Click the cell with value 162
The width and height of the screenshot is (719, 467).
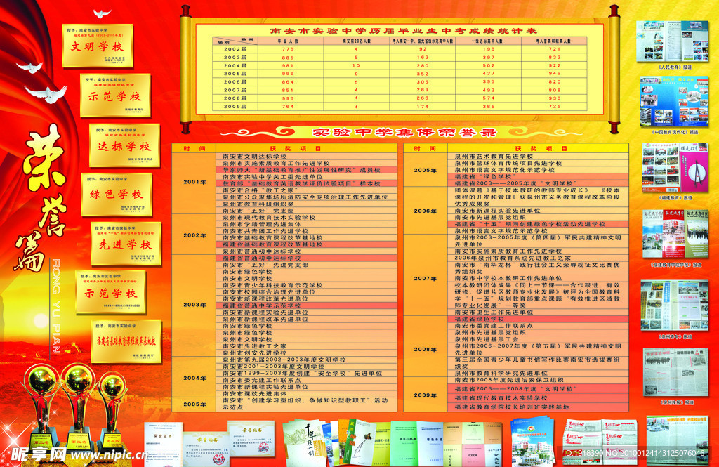point(422,58)
